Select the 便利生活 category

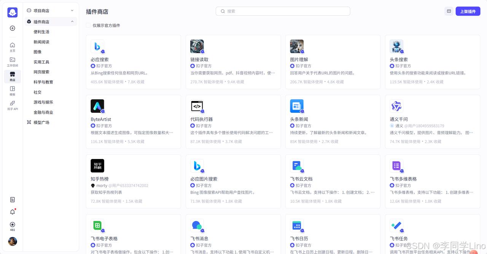pos(41,32)
